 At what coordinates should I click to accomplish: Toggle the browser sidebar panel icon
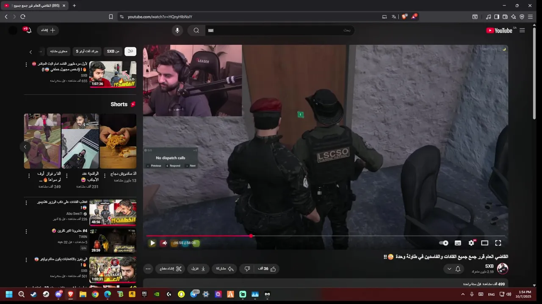[497, 17]
